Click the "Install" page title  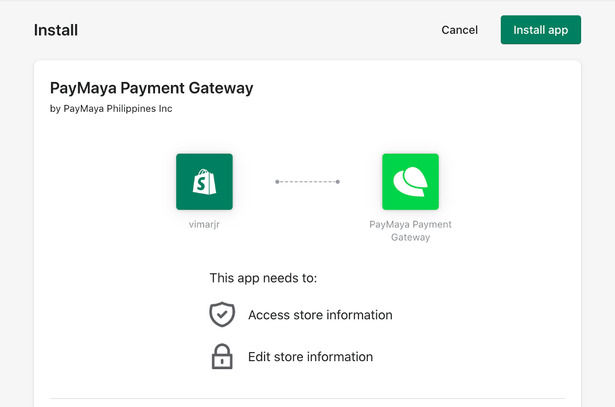pyautogui.click(x=56, y=30)
